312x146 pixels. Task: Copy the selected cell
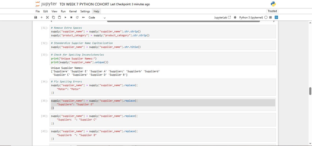pos(53,17)
